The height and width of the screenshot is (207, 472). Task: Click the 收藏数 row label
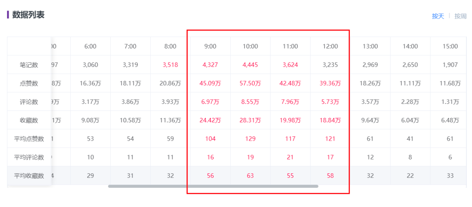[x=29, y=120]
